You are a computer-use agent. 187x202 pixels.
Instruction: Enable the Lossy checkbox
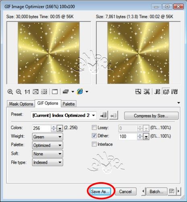(94, 127)
